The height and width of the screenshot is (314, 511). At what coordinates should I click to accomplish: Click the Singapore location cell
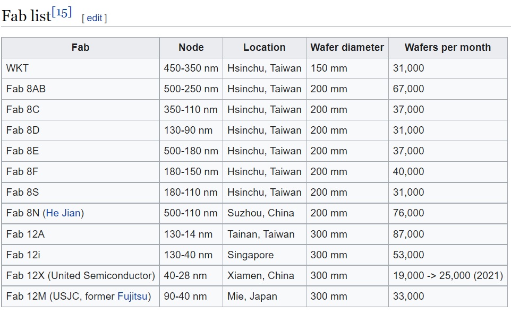point(250,255)
